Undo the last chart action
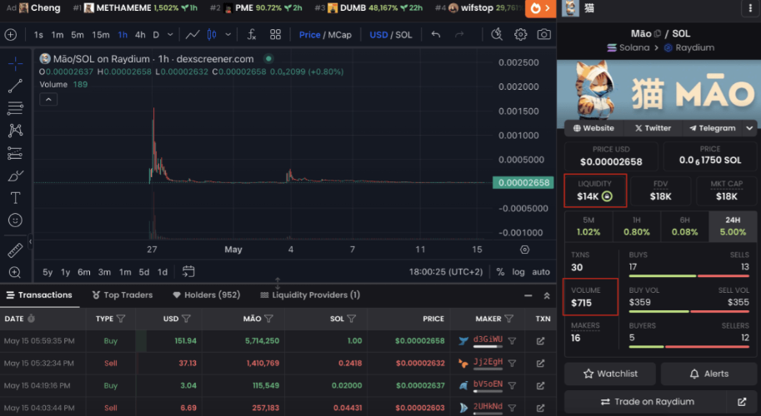Image resolution: width=761 pixels, height=416 pixels. click(x=436, y=35)
